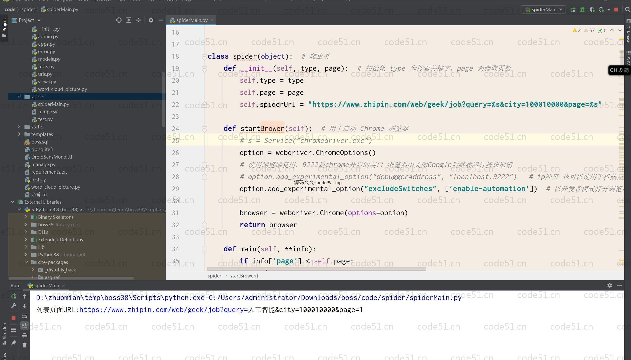Viewport: 631px width, 360px height.
Task: Click the Profile run icon
Action: [x=601, y=10]
